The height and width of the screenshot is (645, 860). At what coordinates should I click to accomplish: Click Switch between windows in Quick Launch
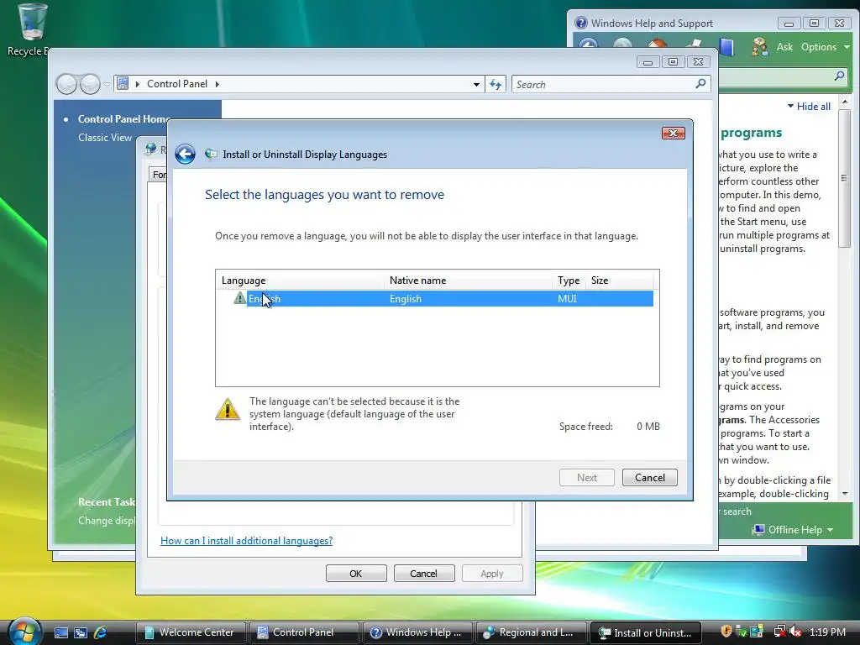click(81, 632)
